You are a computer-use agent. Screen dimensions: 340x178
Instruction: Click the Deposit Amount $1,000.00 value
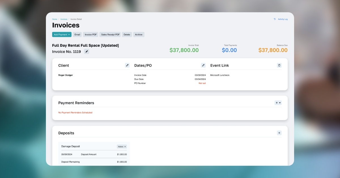122,154
